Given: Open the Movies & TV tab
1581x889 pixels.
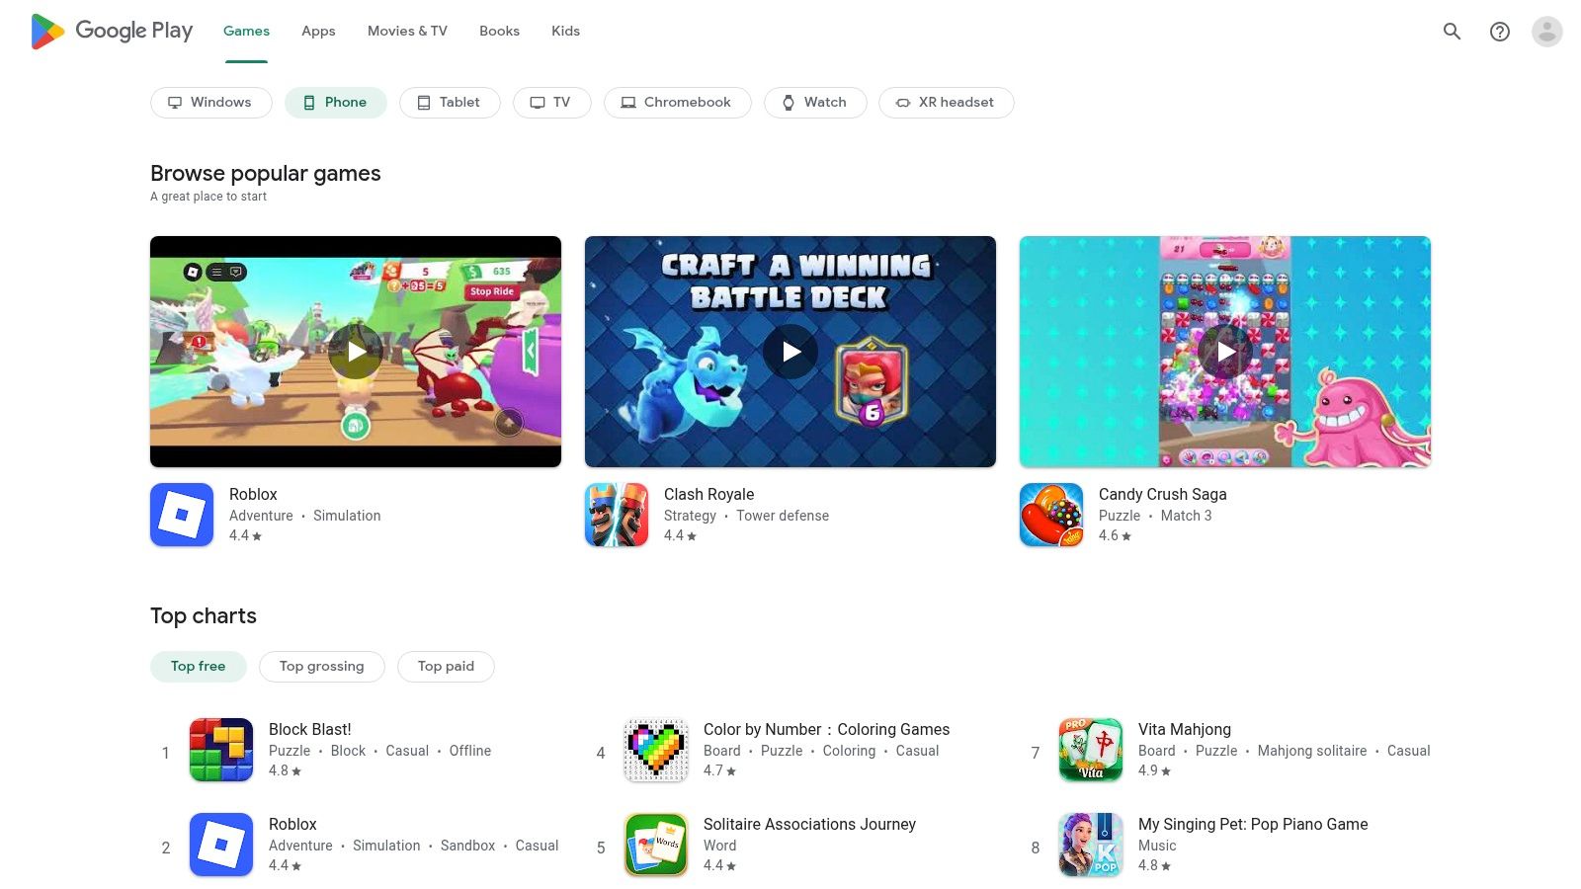Looking at the screenshot, I should click(x=407, y=32).
